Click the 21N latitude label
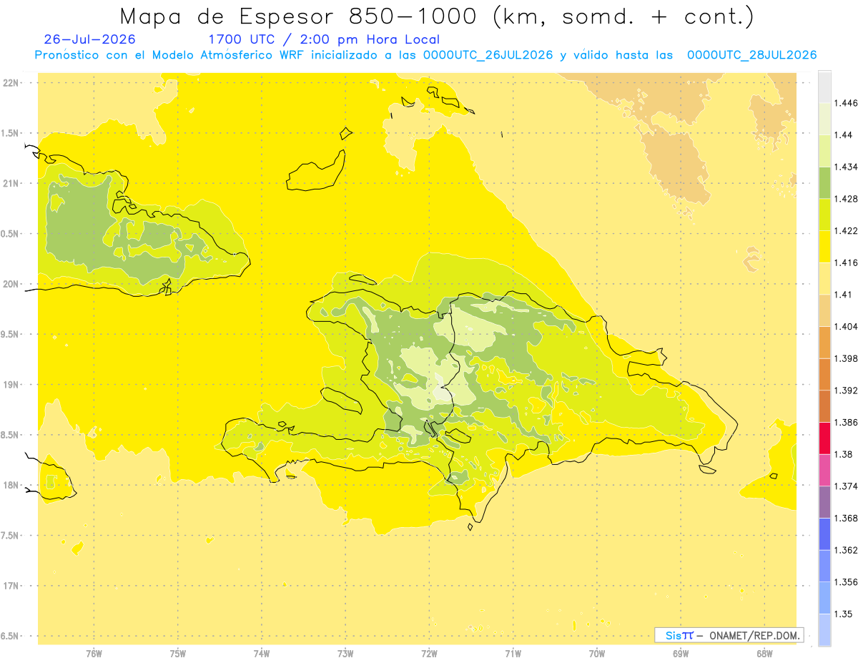Screen dimensions: 858x663 click(x=11, y=183)
